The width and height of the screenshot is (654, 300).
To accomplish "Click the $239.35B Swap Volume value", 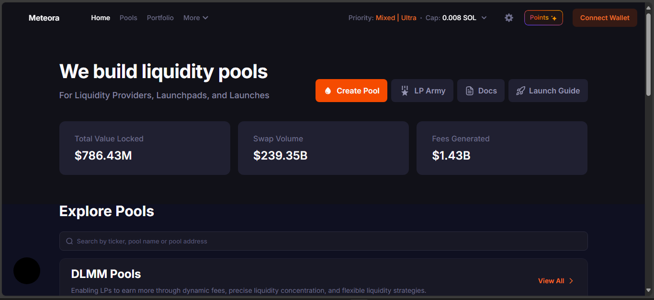I will (280, 155).
